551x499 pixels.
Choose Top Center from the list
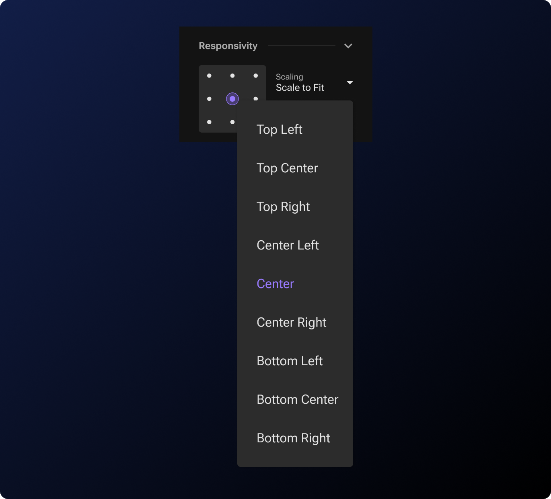tap(287, 168)
